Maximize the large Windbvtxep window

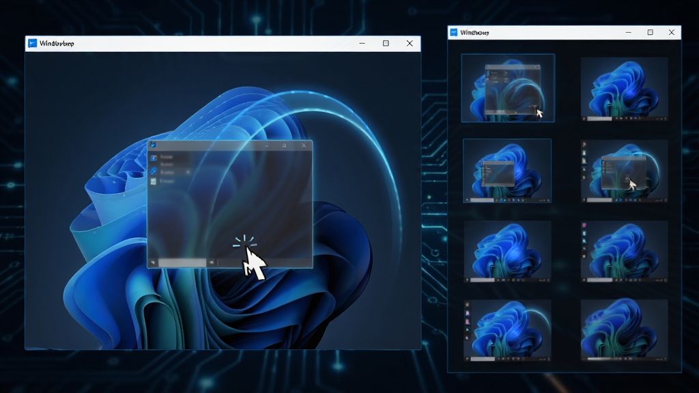(x=386, y=43)
